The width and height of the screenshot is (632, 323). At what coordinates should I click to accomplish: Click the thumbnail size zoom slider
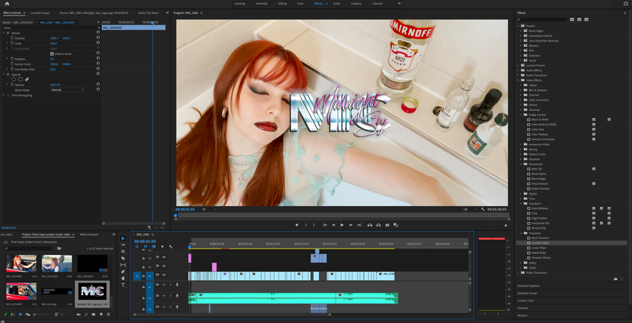(35, 314)
